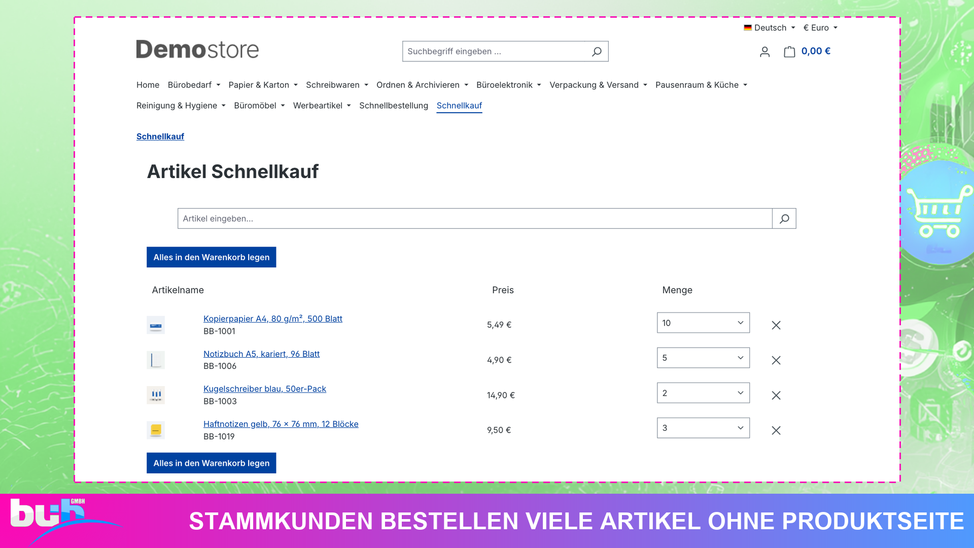Image resolution: width=974 pixels, height=548 pixels.
Task: Go to the Home nav item
Action: [x=148, y=85]
